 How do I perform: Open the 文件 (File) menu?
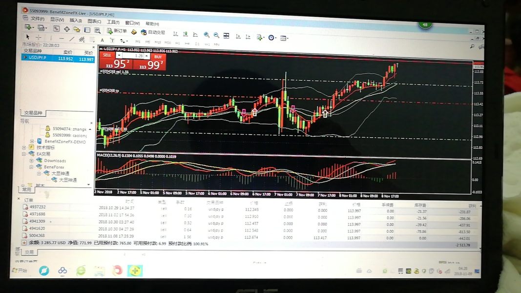(37, 19)
